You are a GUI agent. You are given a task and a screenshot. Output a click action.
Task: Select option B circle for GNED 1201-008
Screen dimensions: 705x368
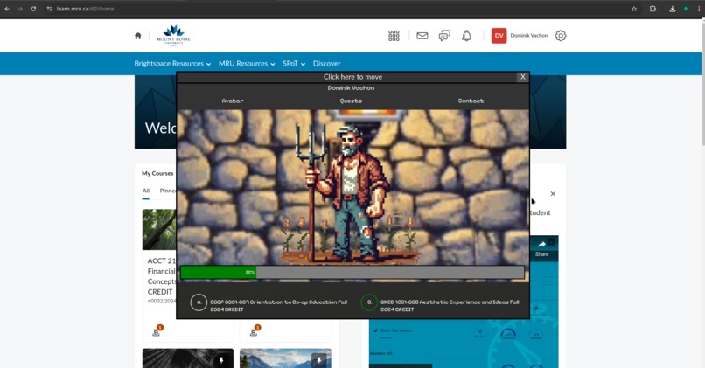369,302
